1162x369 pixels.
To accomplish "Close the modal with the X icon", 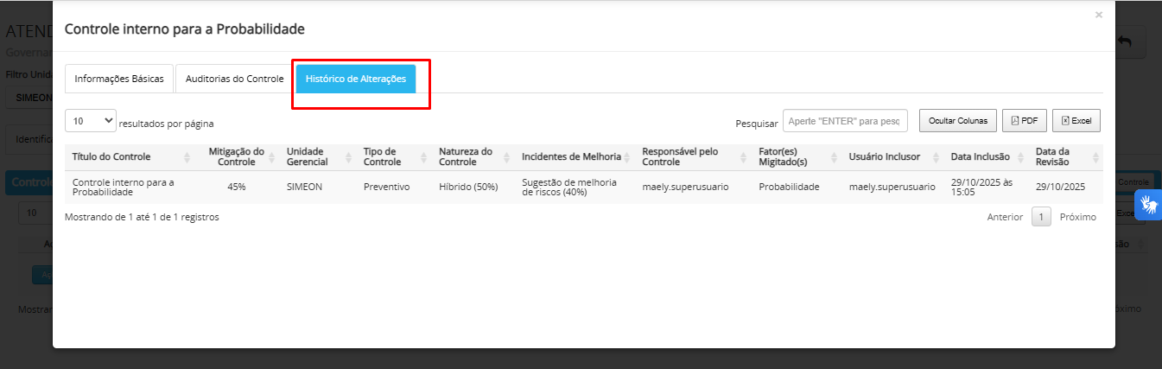I will (1098, 15).
